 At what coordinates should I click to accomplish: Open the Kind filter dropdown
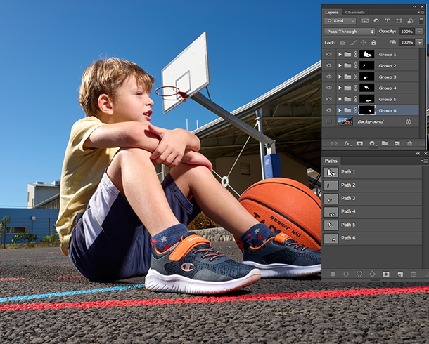(340, 21)
